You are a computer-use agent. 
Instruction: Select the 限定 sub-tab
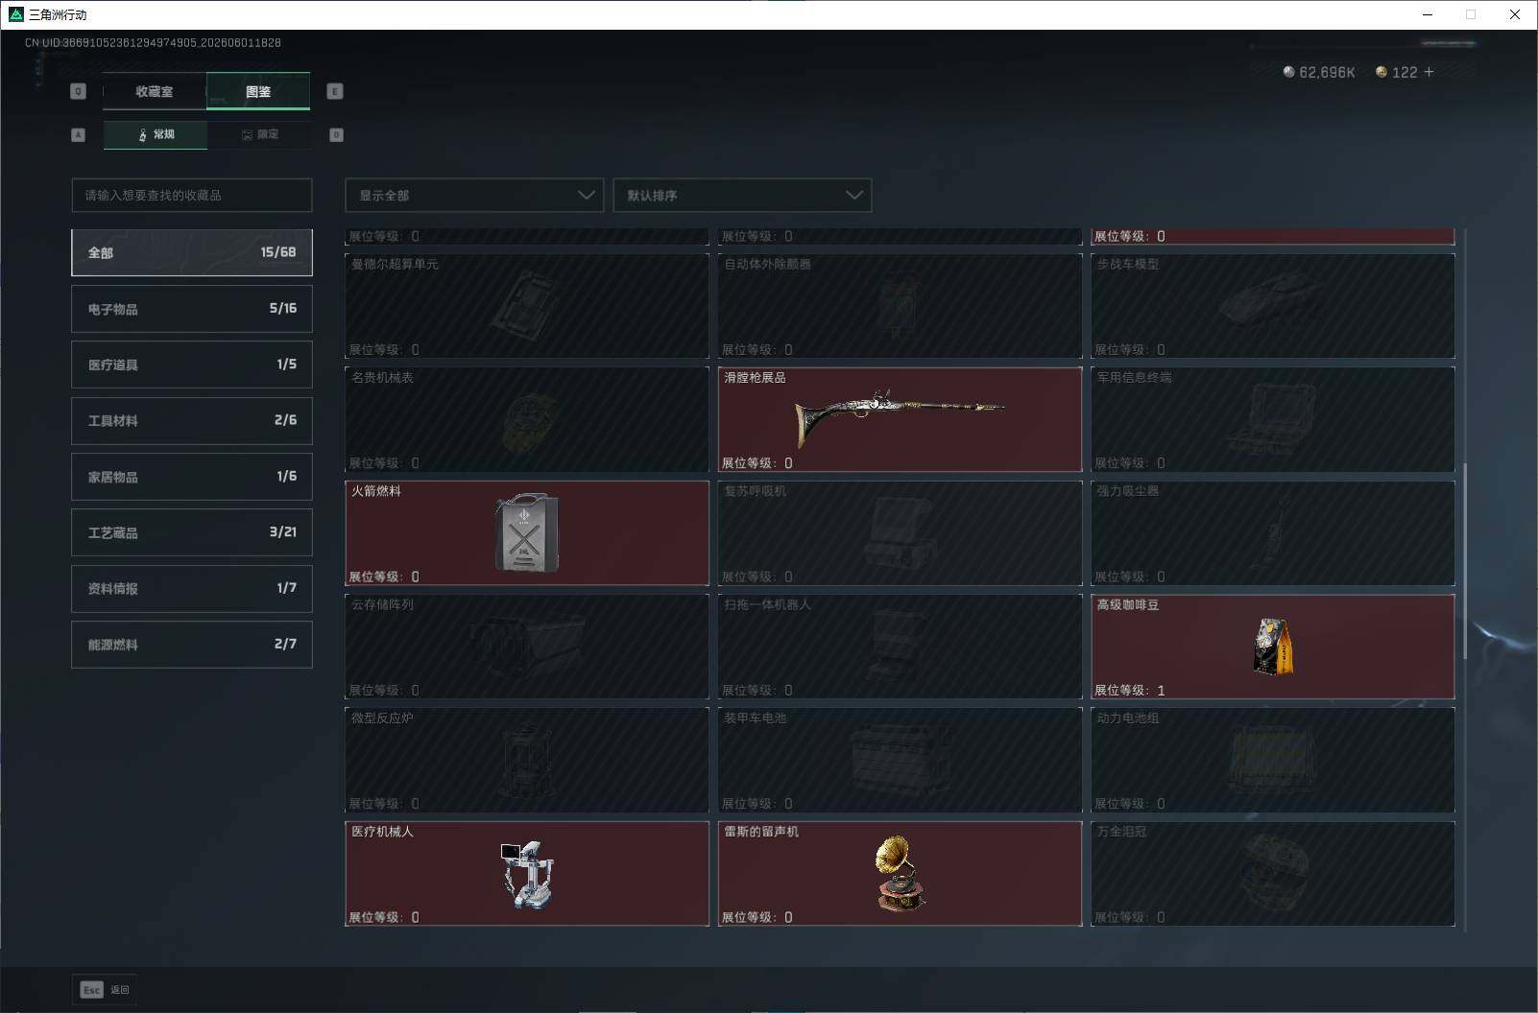point(259,134)
